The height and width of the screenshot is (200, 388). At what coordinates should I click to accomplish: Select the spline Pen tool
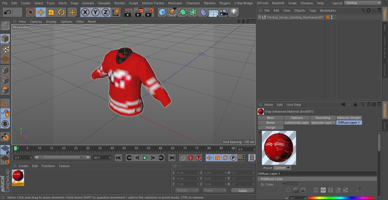[173, 12]
